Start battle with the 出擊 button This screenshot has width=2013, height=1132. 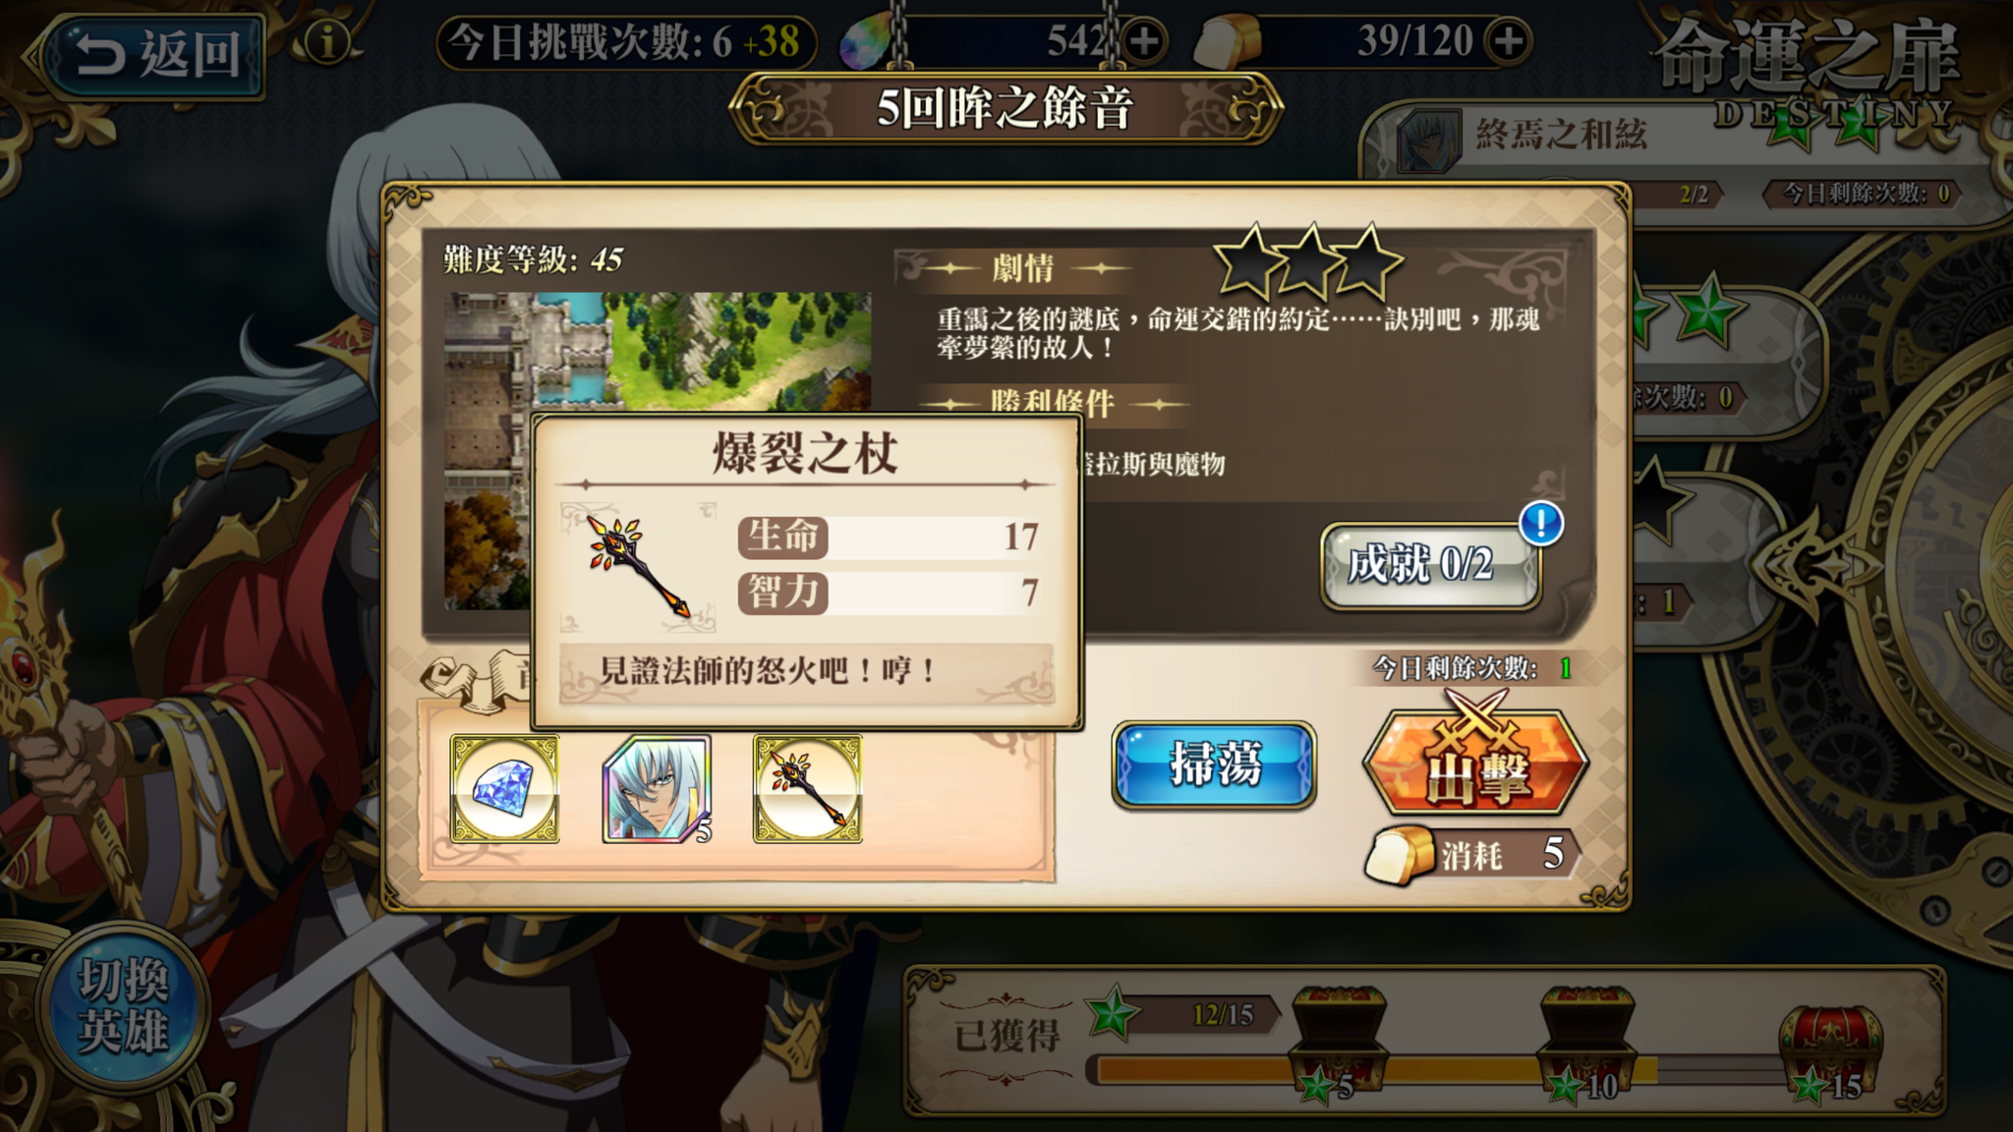pos(1475,762)
